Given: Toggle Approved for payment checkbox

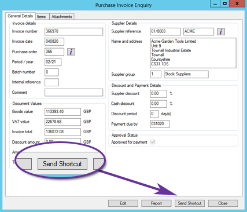Looking at the screenshot, I should point(153,142).
